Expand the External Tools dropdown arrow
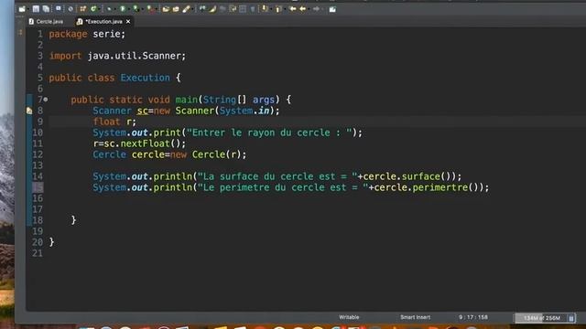The width and height of the screenshot is (586, 329). (x=156, y=9)
